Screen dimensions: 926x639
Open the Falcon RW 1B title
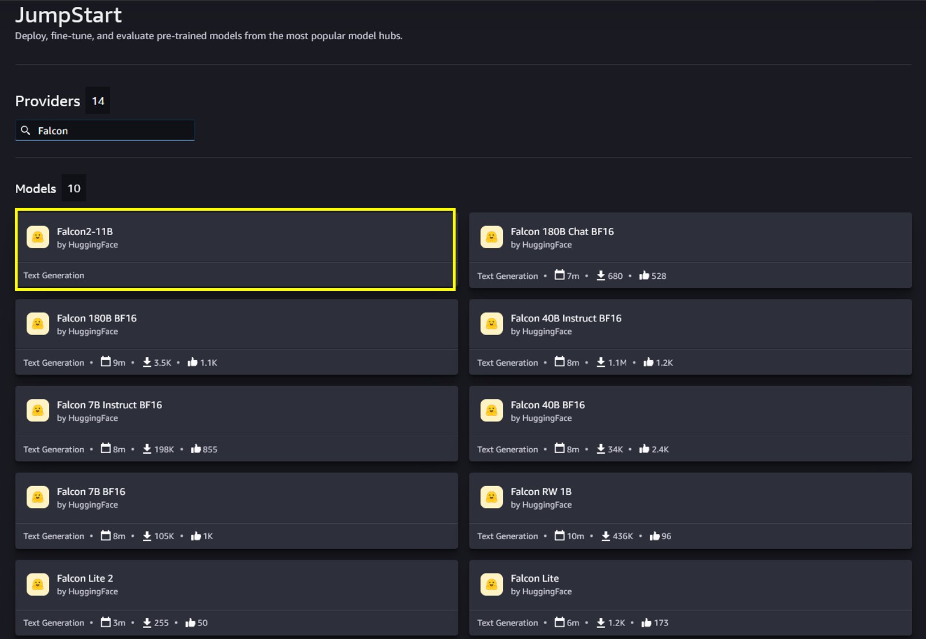(541, 492)
